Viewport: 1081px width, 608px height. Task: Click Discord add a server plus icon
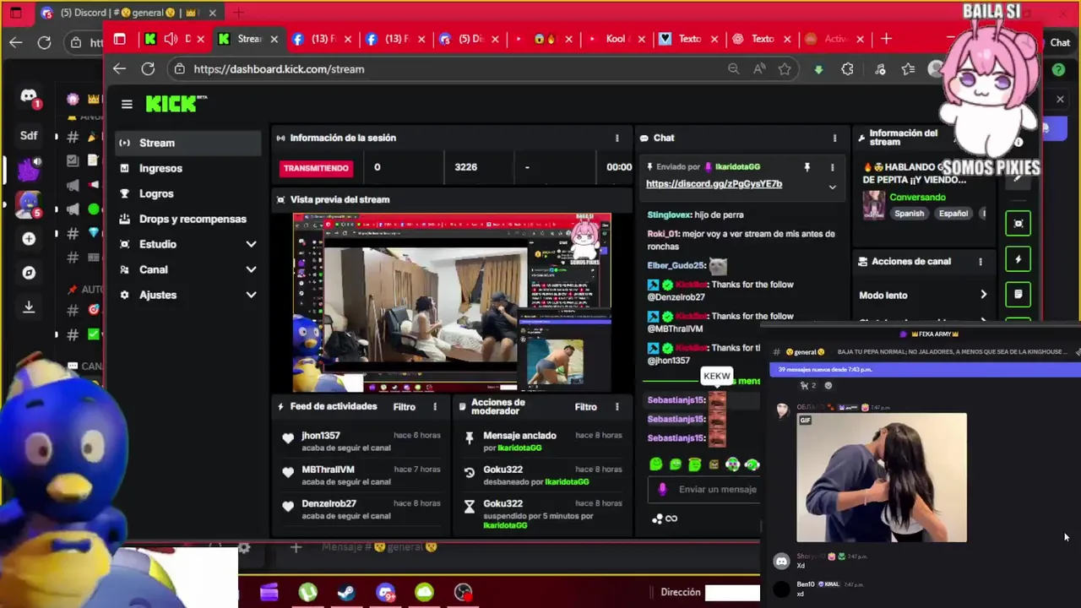click(29, 239)
